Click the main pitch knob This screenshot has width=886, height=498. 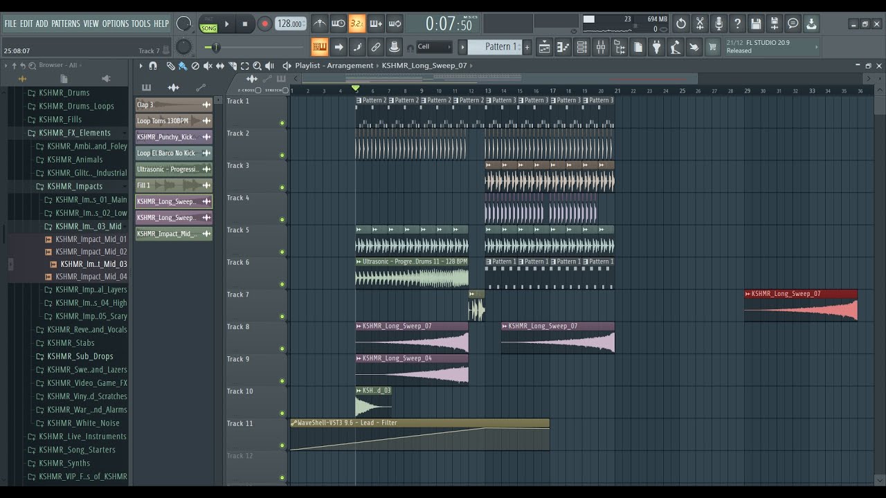tap(183, 47)
